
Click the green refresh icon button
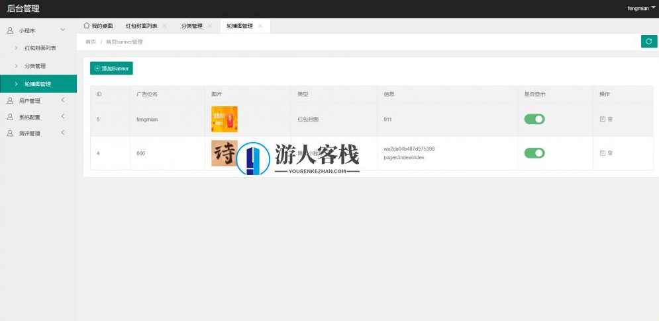pyautogui.click(x=649, y=42)
